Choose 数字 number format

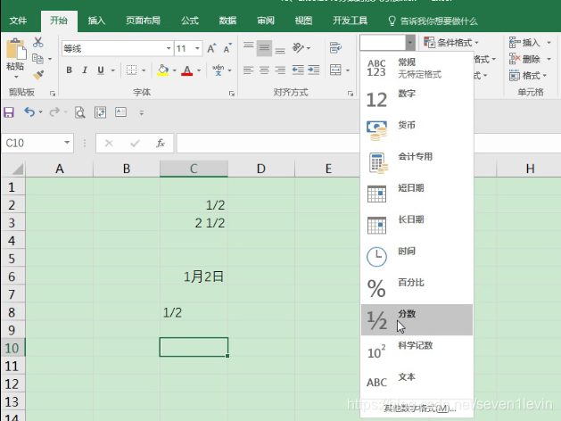point(417,99)
